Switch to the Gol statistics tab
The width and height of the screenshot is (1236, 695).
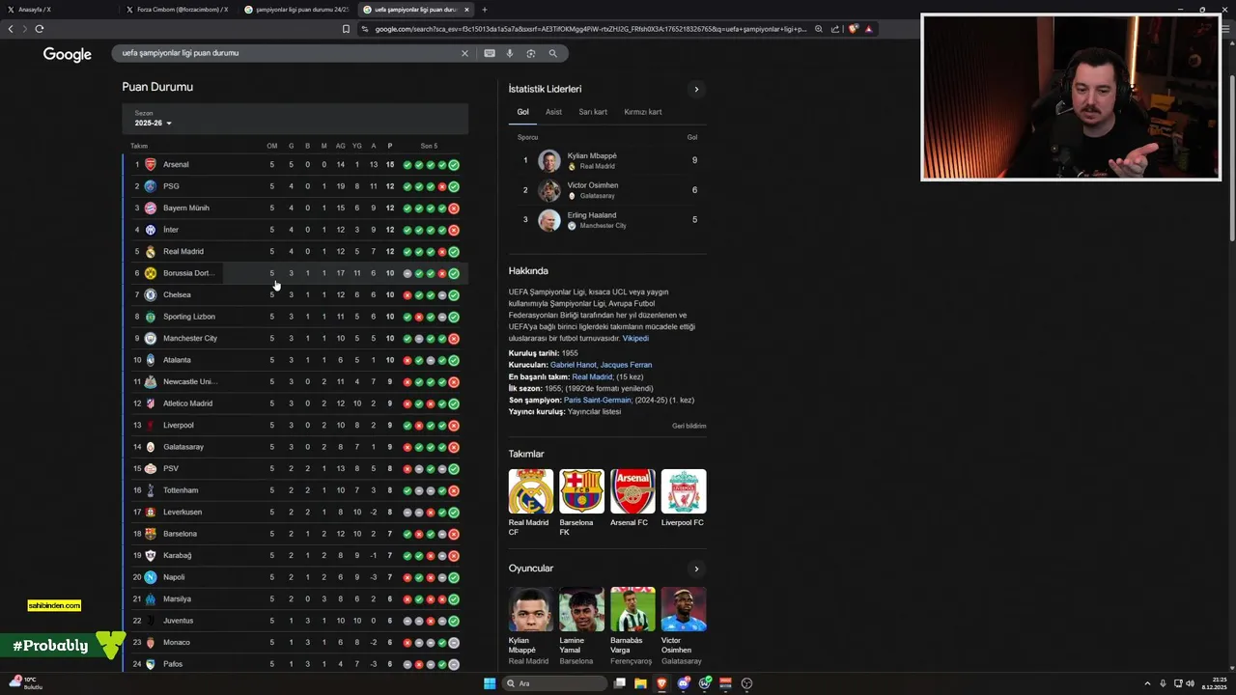point(522,112)
